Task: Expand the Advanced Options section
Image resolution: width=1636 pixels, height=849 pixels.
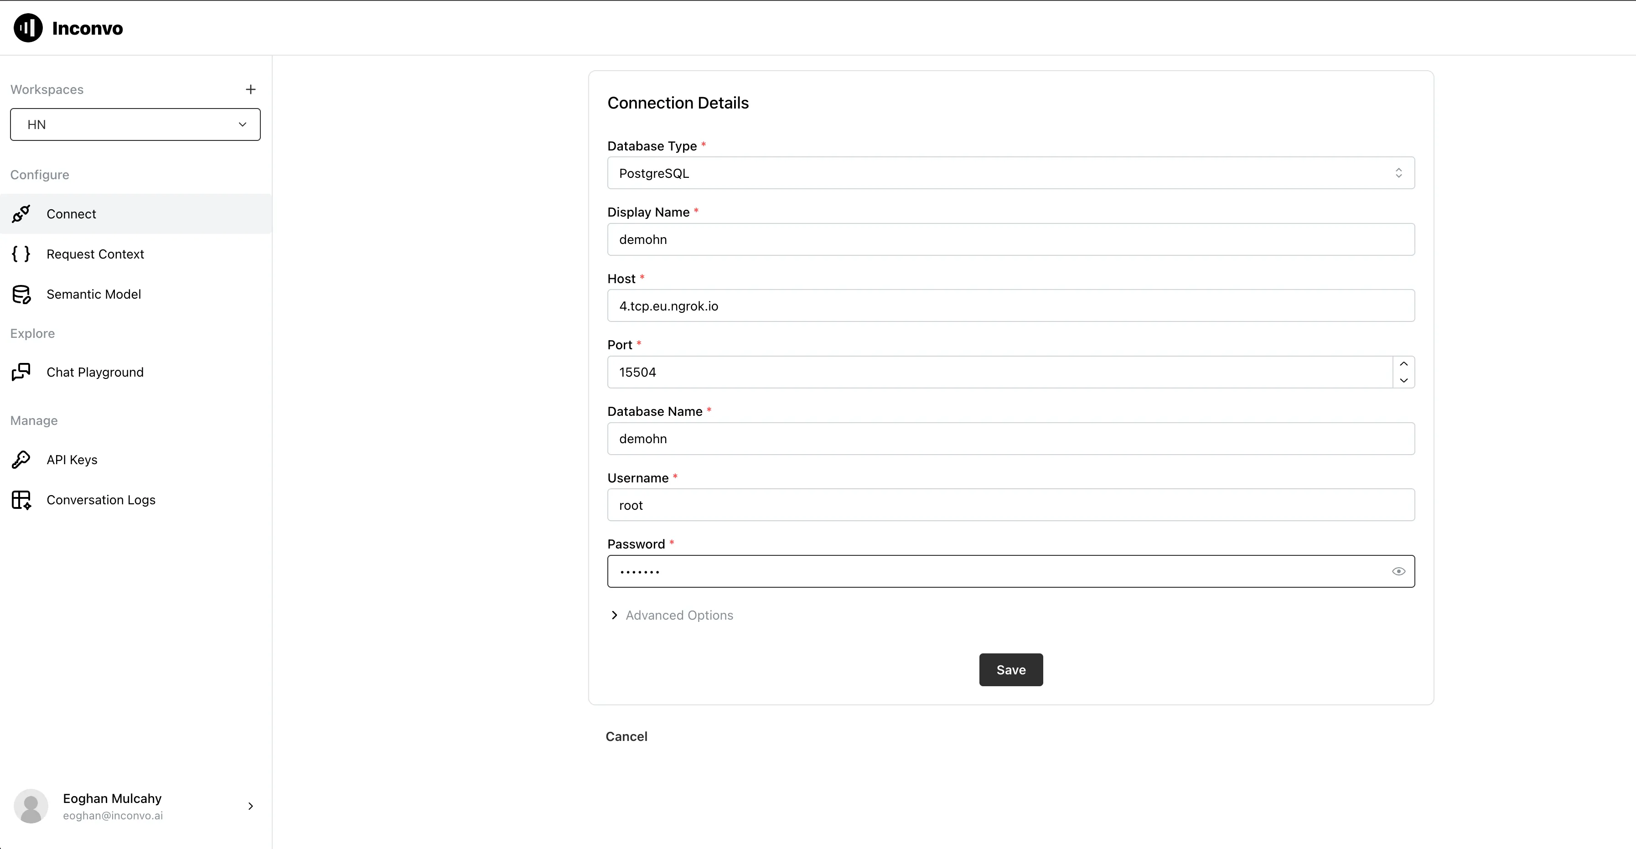Action: click(x=671, y=615)
